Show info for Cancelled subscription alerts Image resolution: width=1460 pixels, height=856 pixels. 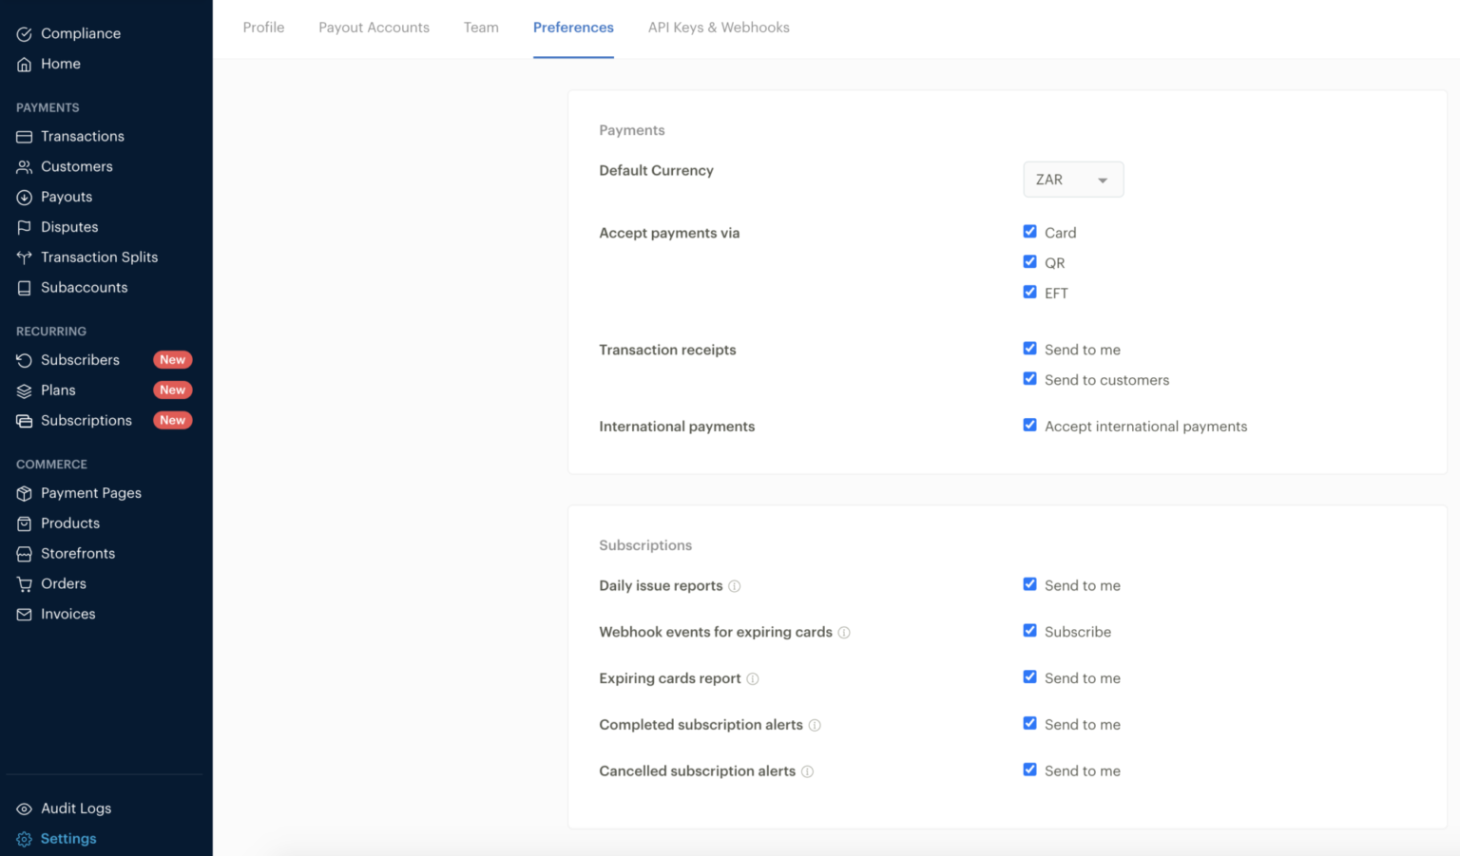807,771
